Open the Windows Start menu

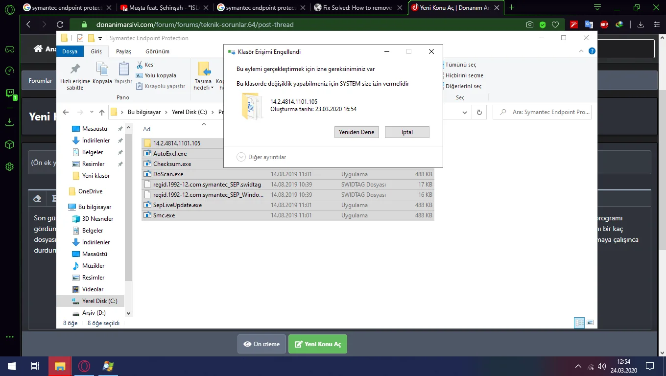click(x=12, y=366)
